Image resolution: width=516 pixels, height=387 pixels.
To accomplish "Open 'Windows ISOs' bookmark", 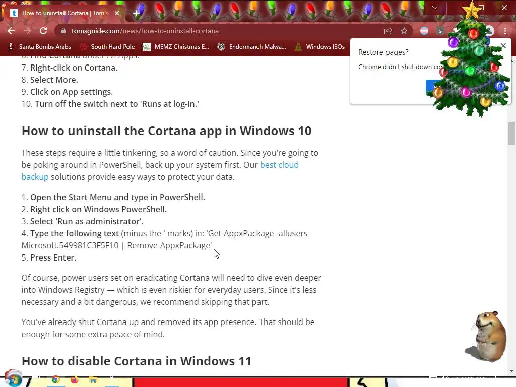I will coord(320,47).
